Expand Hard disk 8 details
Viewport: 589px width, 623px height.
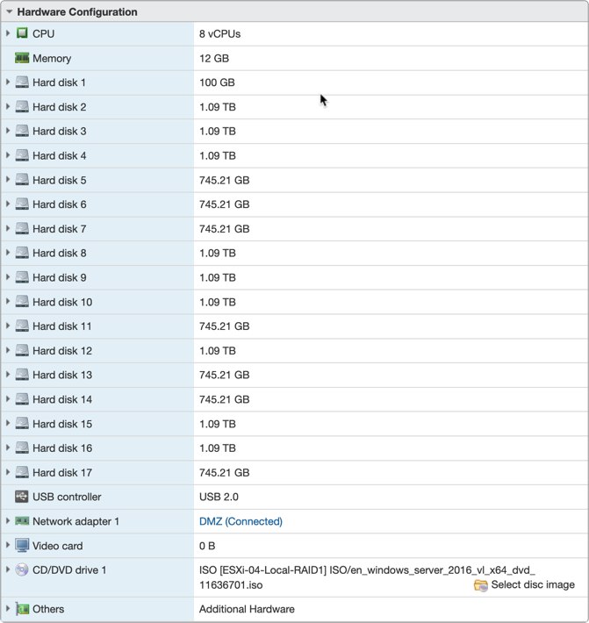pos(8,253)
